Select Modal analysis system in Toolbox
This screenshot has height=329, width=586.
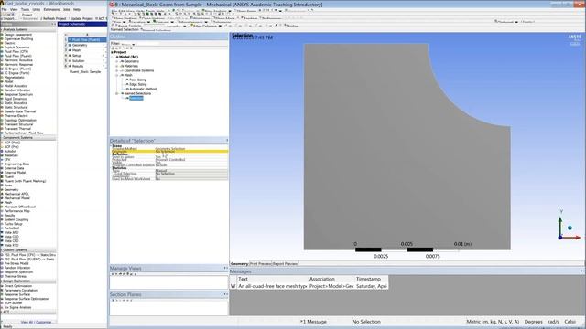[x=8, y=81]
